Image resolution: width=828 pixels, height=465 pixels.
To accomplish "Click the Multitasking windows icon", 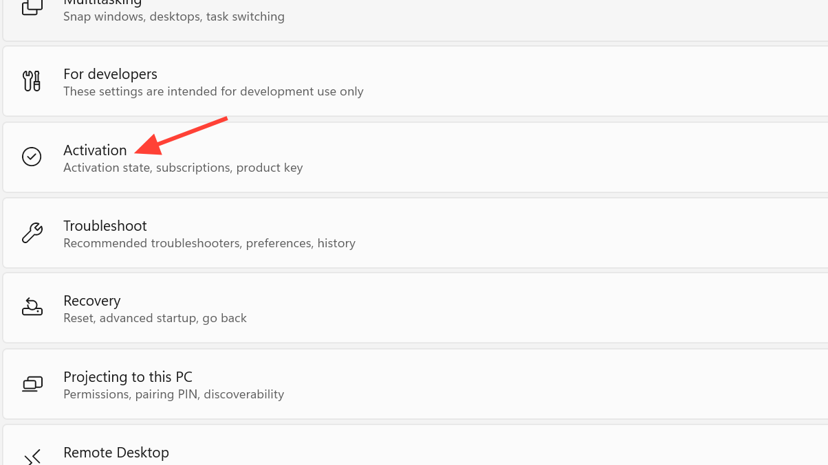I will (x=32, y=8).
